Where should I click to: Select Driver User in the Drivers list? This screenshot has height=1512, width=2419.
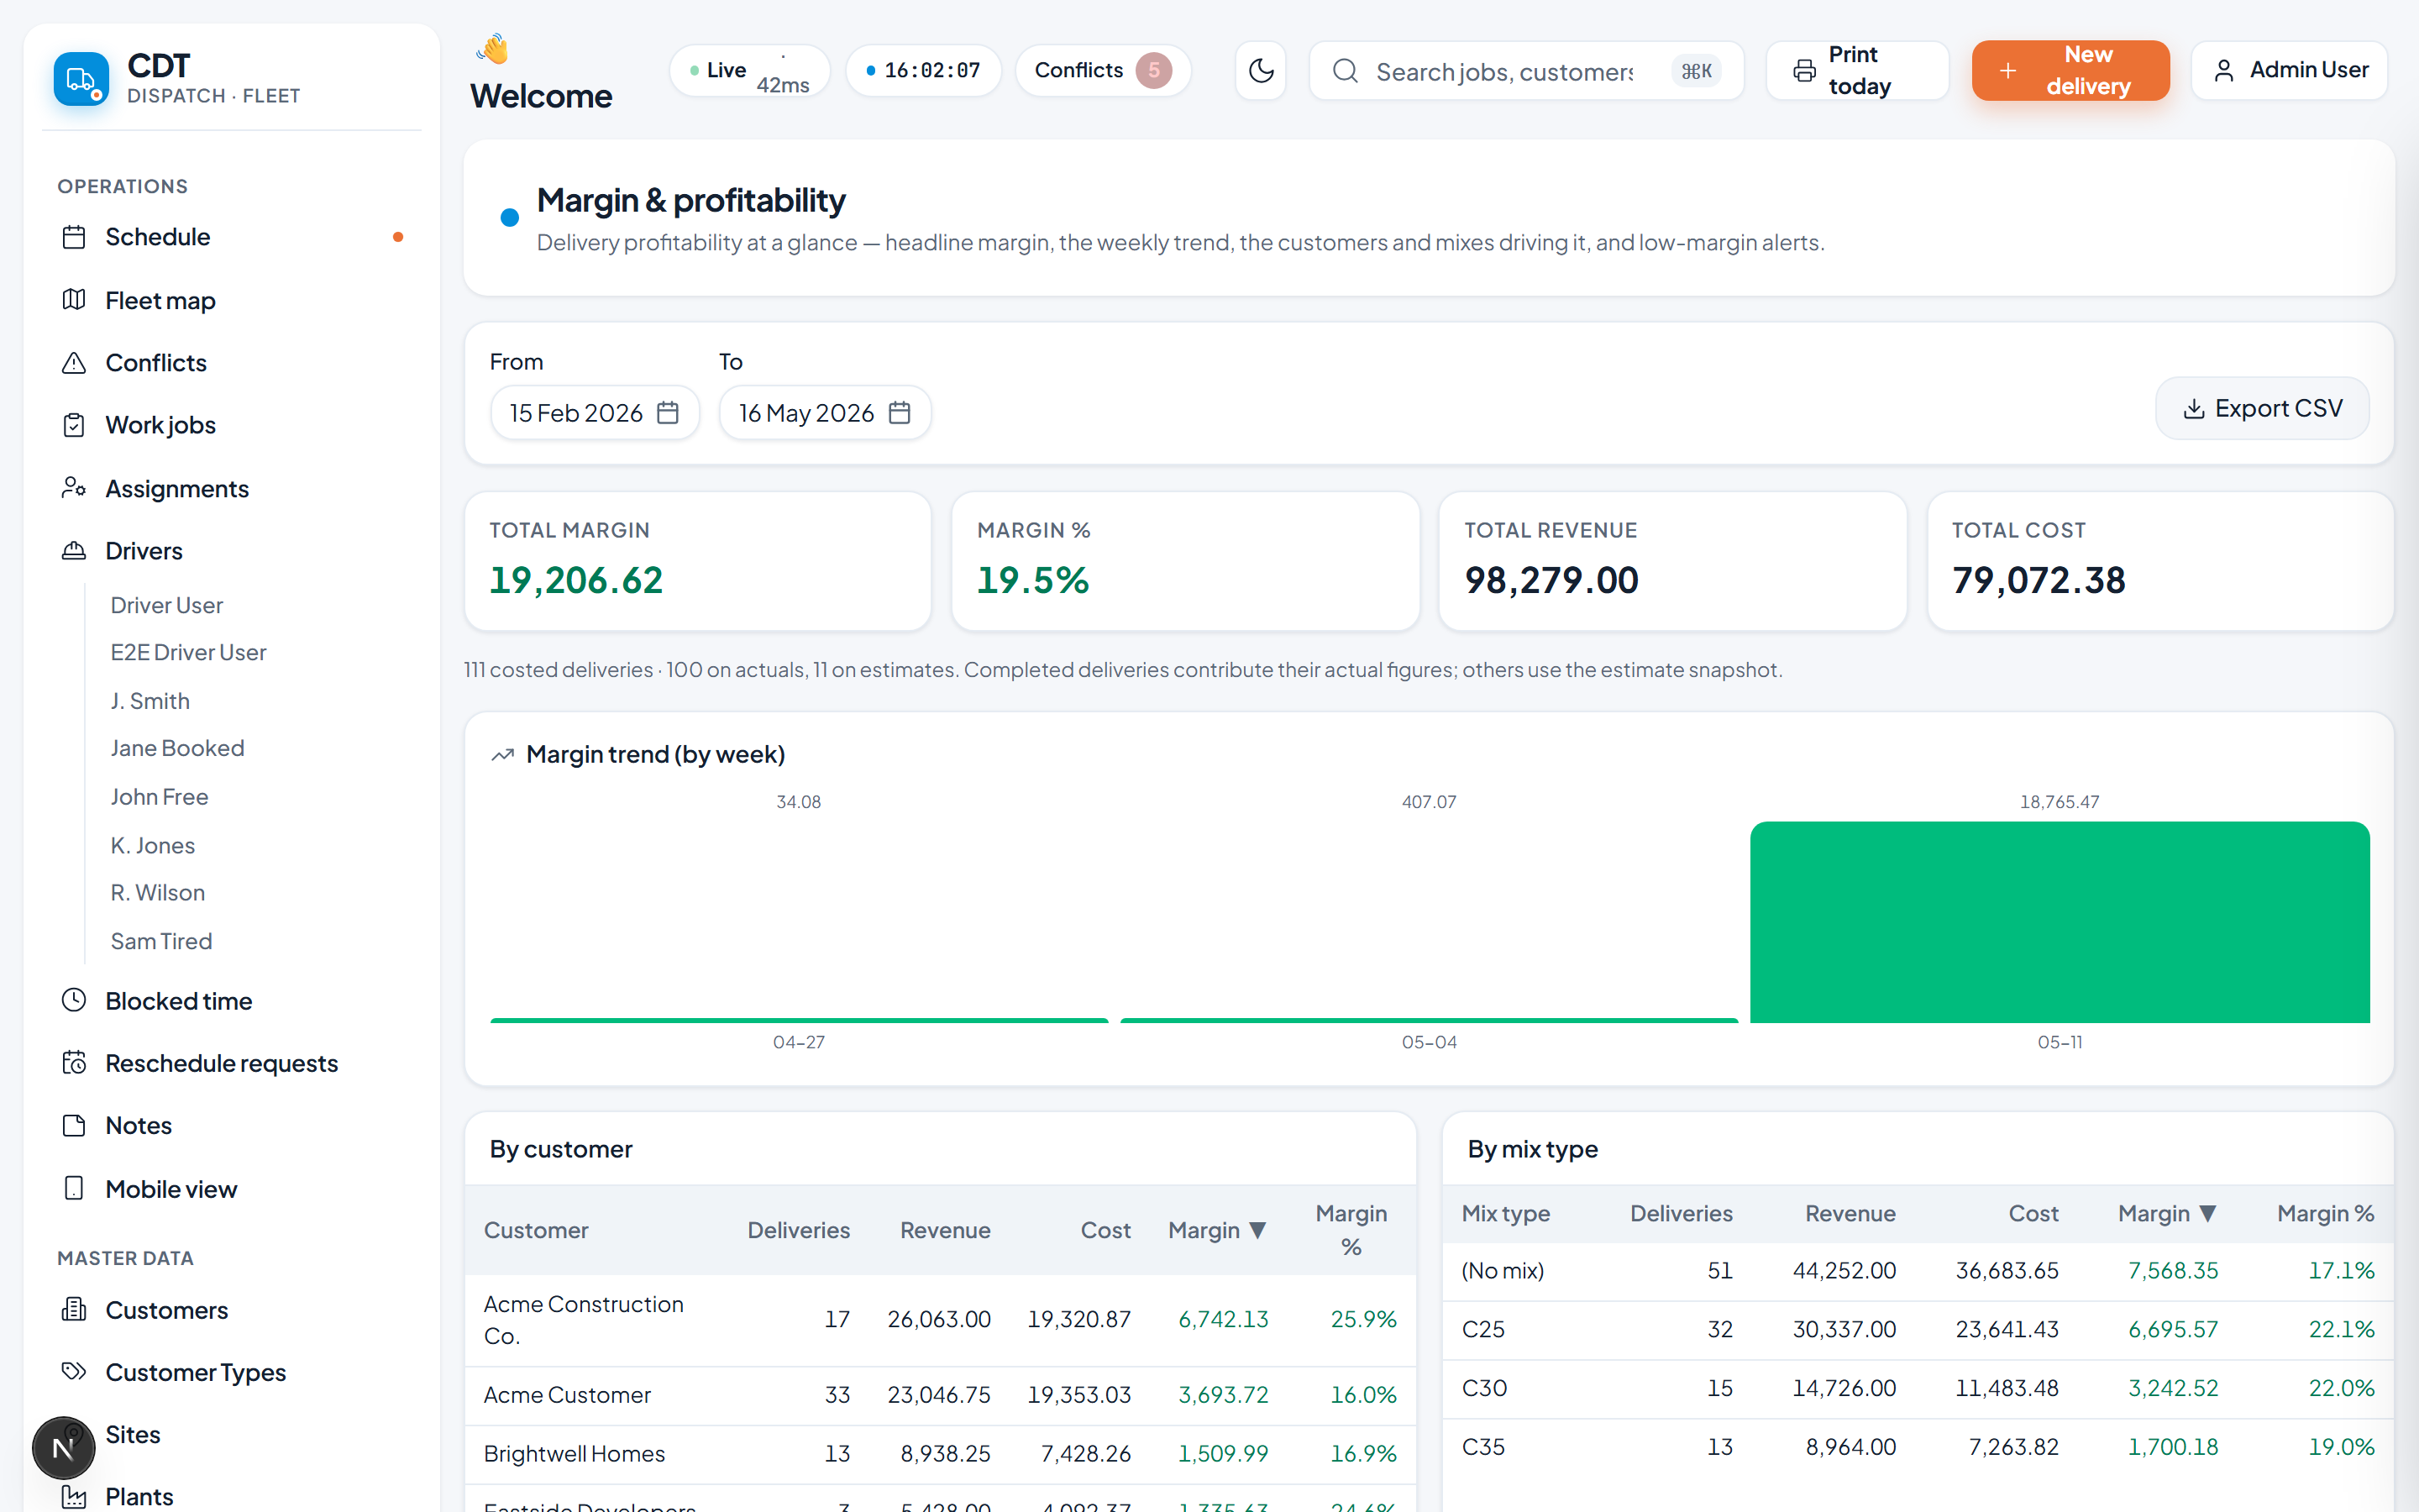click(x=167, y=605)
